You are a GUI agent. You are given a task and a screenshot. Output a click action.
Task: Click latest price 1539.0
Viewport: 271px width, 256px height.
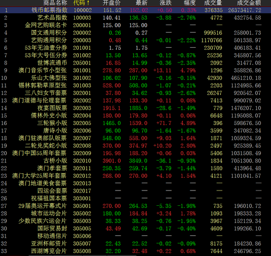138,123
